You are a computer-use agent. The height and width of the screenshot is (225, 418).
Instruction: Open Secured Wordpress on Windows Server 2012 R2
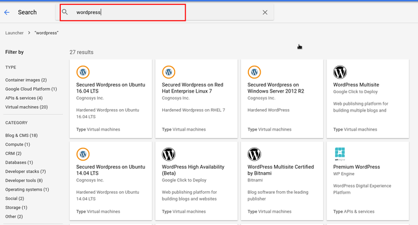pyautogui.click(x=275, y=88)
